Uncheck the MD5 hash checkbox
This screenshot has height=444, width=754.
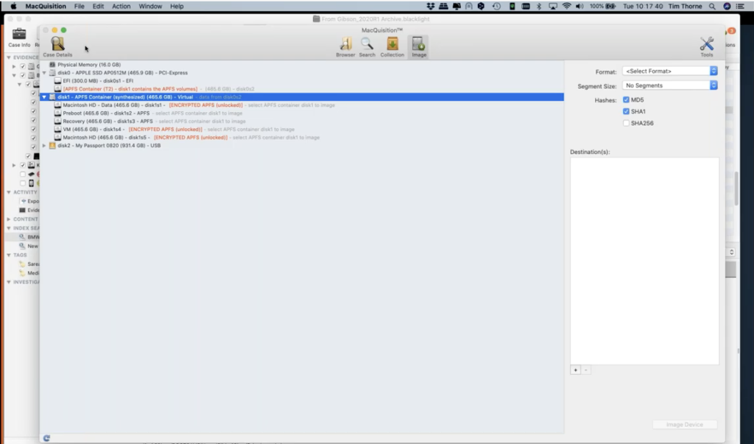coord(626,99)
